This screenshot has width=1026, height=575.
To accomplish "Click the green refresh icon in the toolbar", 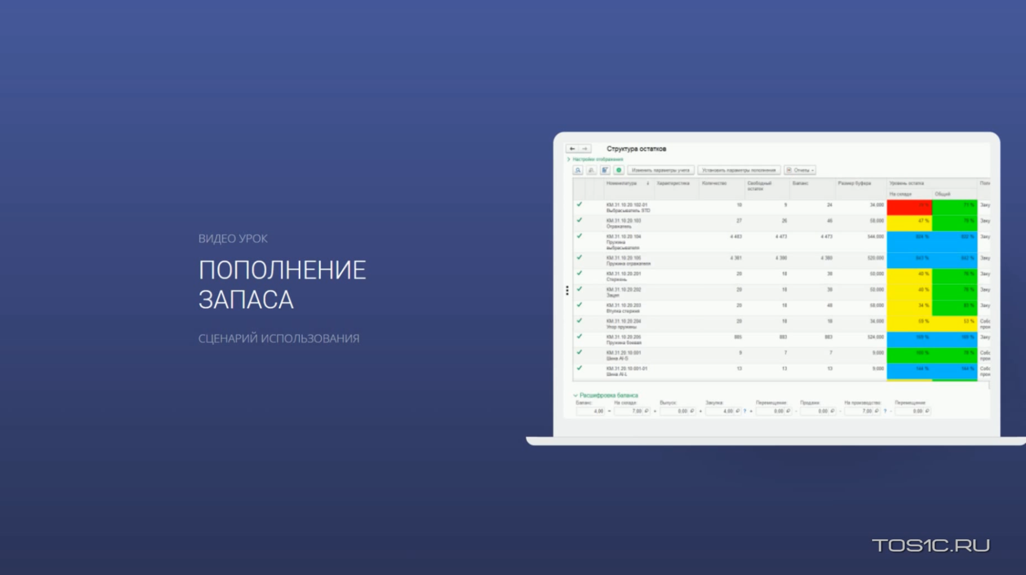I will pyautogui.click(x=619, y=170).
